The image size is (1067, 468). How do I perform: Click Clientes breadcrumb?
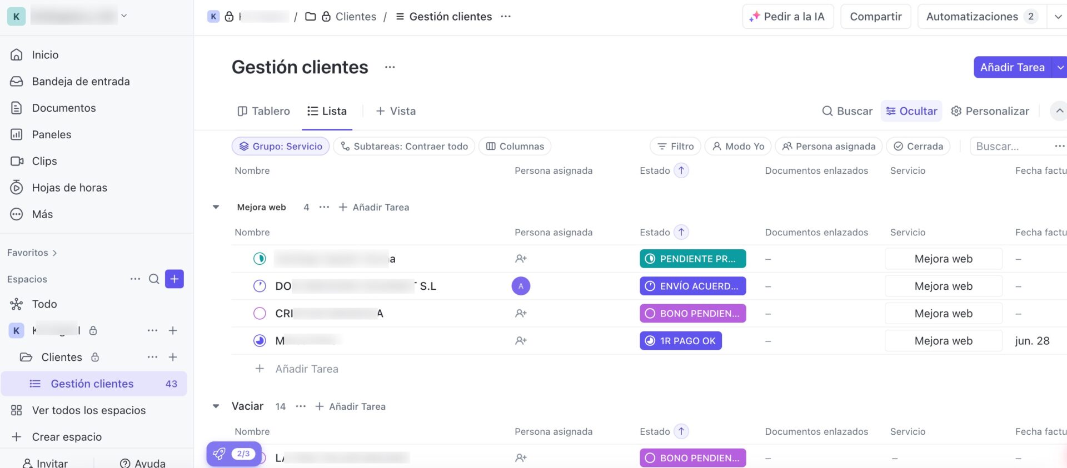(x=356, y=17)
